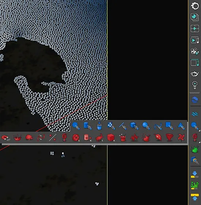The width and height of the screenshot is (201, 205).
Task: Click the Corona renderer logo icon
Action: point(195,6)
